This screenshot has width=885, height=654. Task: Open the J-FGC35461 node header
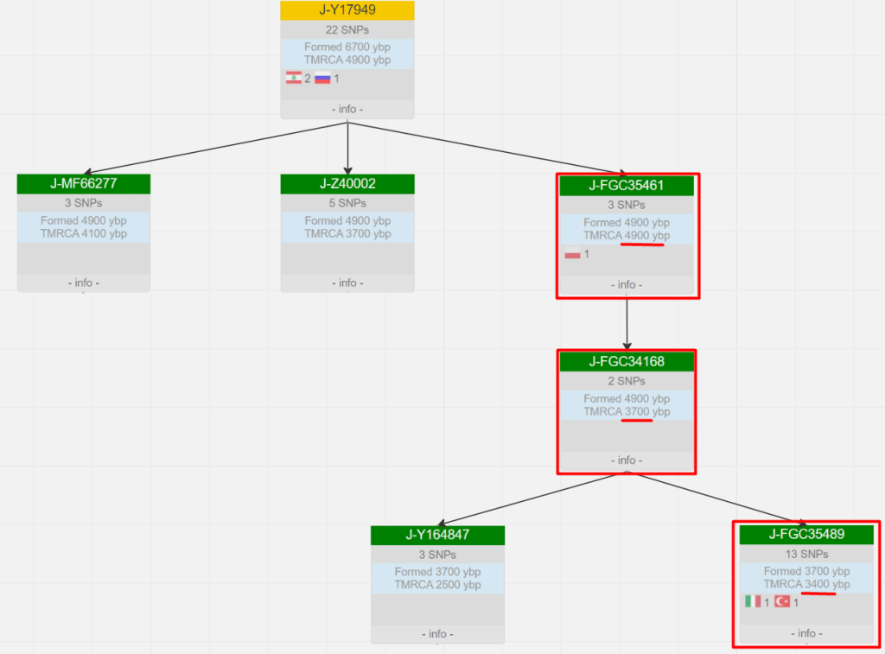627,186
